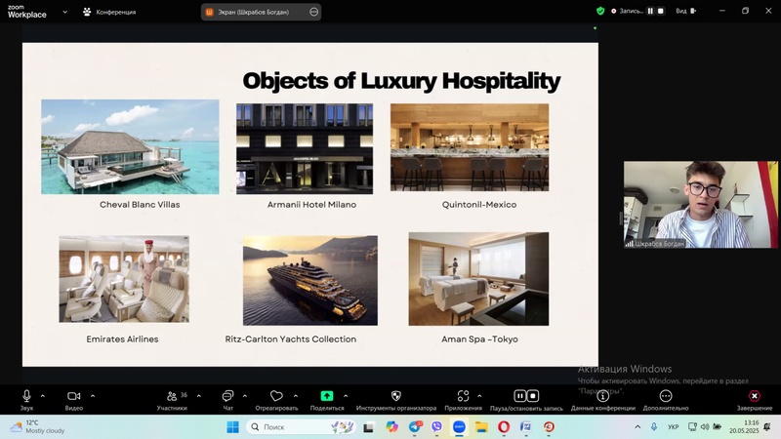Click the Aman Spa -Tokyo caption

click(x=479, y=339)
